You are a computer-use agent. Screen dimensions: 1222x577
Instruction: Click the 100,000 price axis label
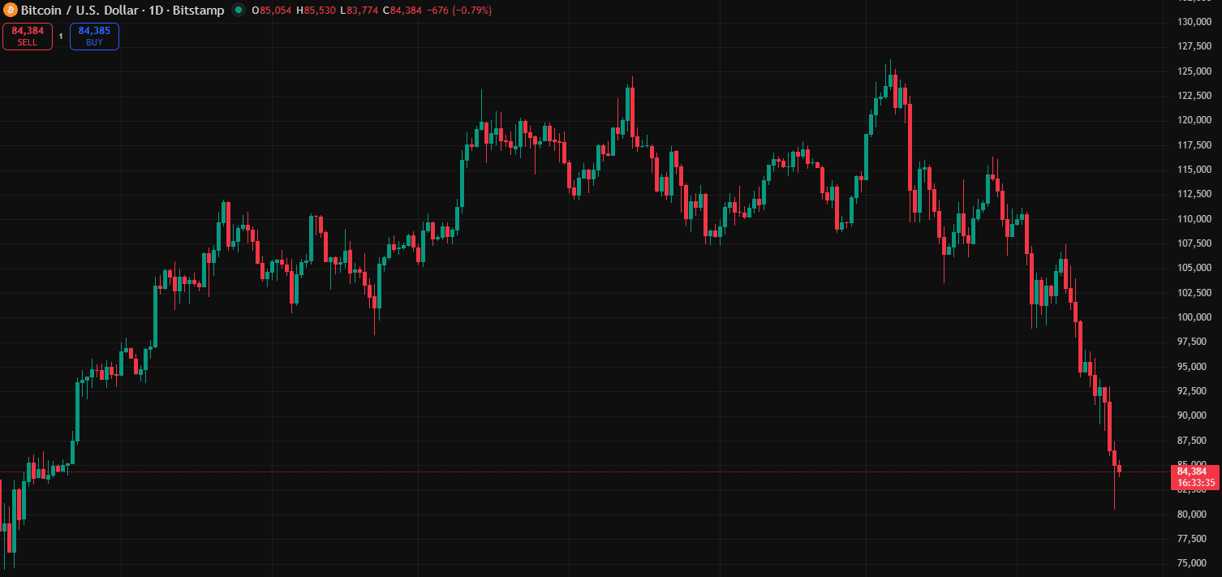point(1194,317)
